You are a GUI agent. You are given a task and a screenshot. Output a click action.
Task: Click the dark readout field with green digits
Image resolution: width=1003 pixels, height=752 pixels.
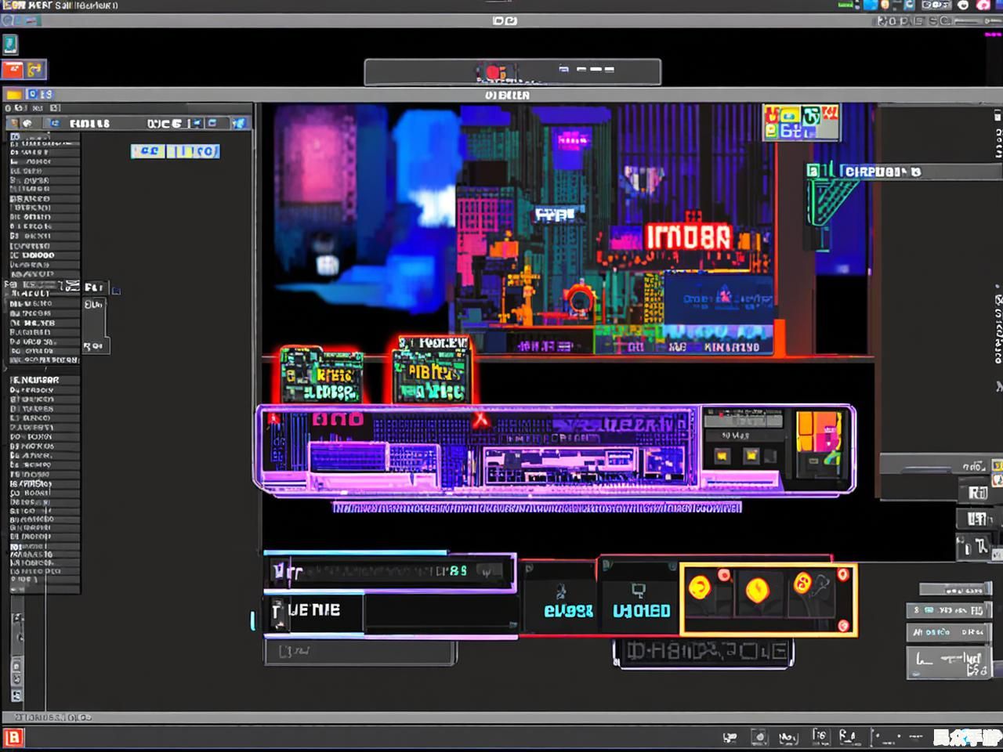389,572
